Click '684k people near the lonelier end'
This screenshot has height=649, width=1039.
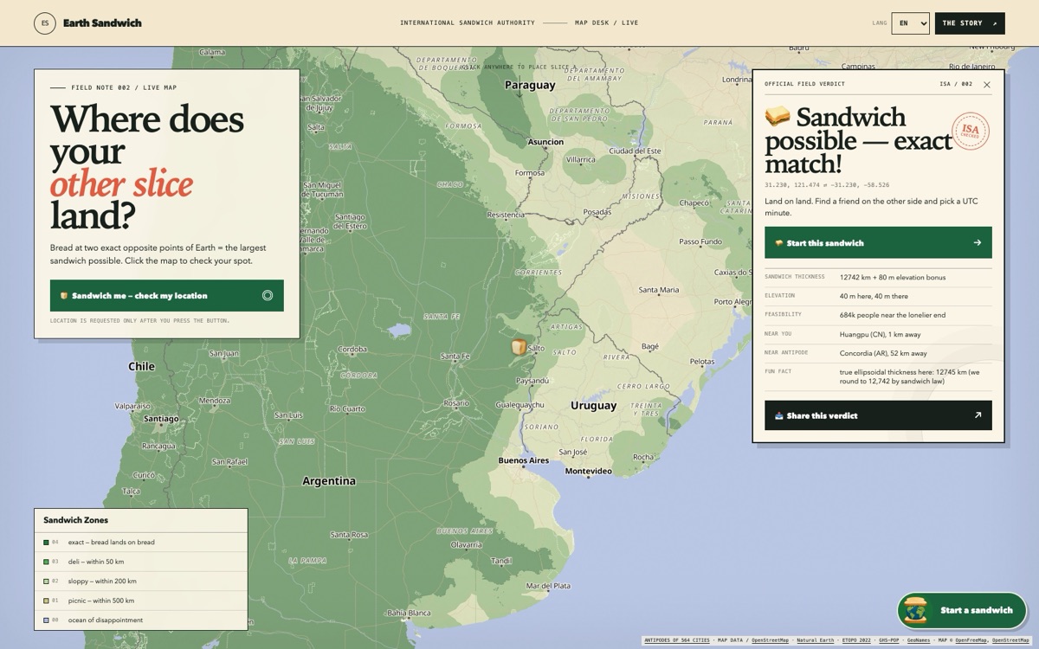[x=893, y=315]
